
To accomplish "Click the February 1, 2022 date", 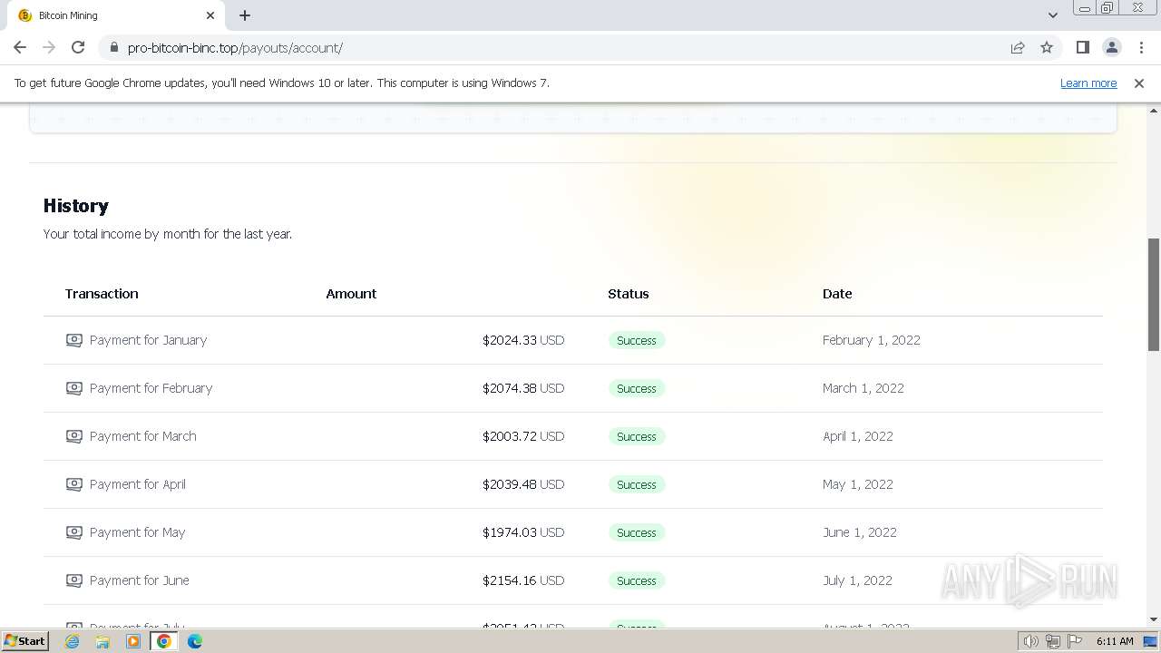I will 872,340.
